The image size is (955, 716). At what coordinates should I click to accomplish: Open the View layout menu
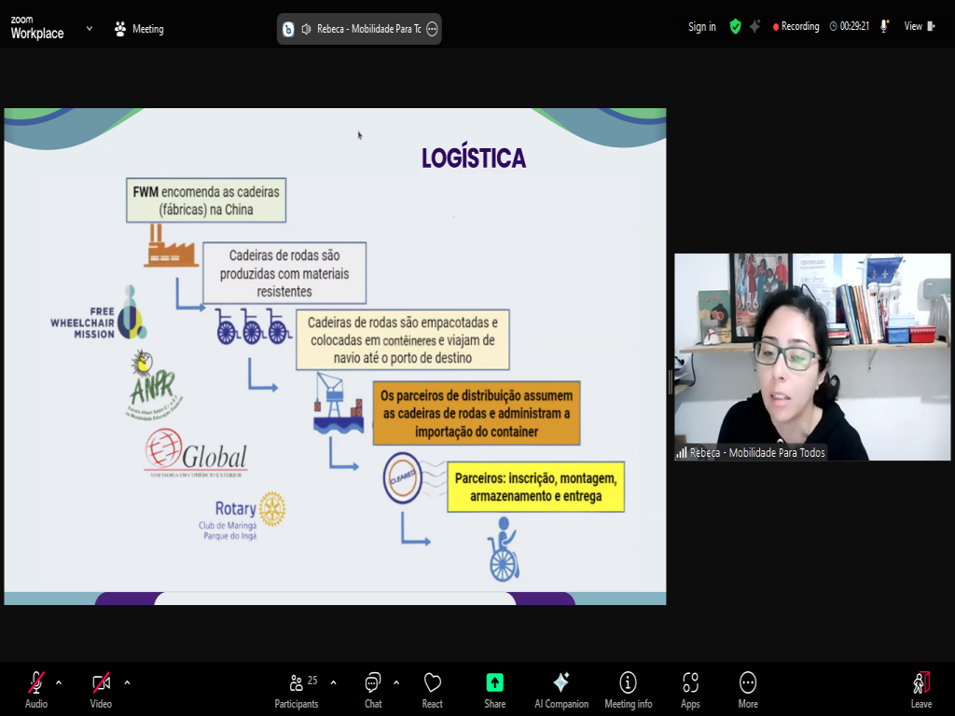(x=919, y=27)
